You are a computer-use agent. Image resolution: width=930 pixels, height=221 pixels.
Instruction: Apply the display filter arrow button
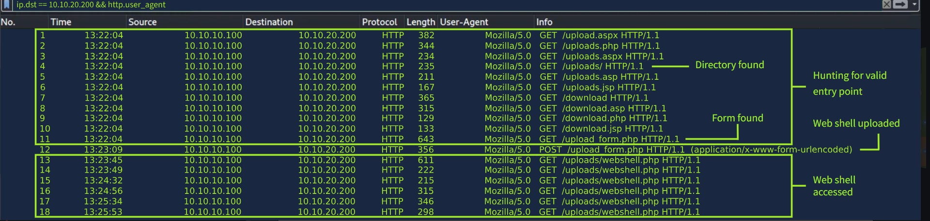(x=900, y=4)
